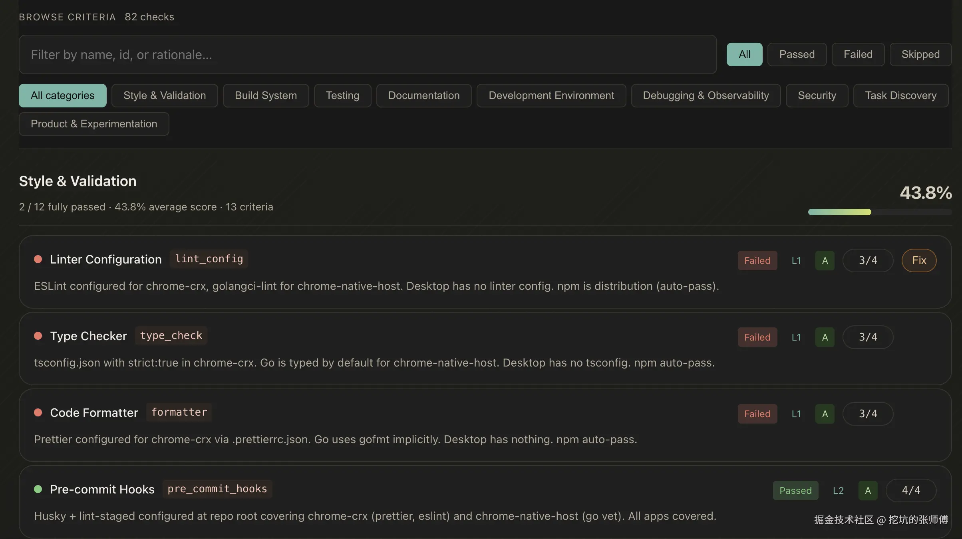Viewport: 962px width, 539px height.
Task: Select the All status filter
Action: (x=744, y=54)
